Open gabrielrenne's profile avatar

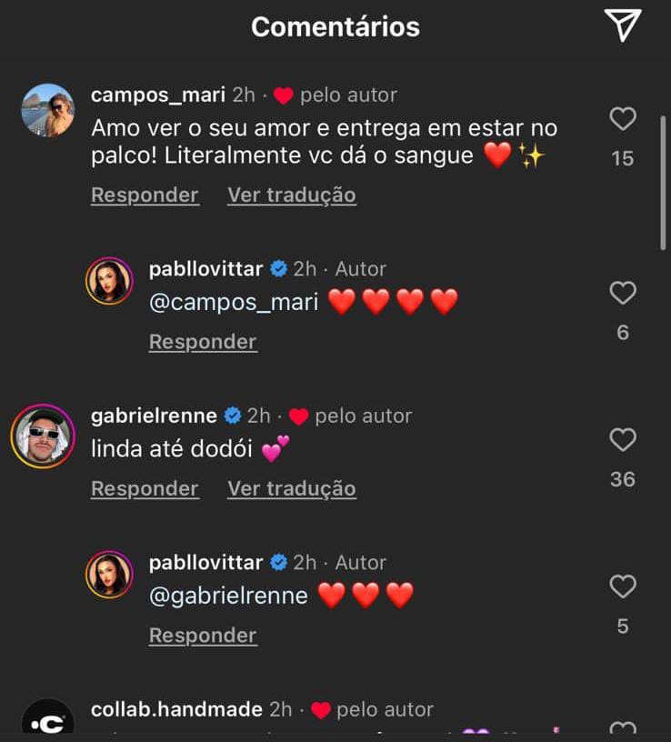click(43, 436)
